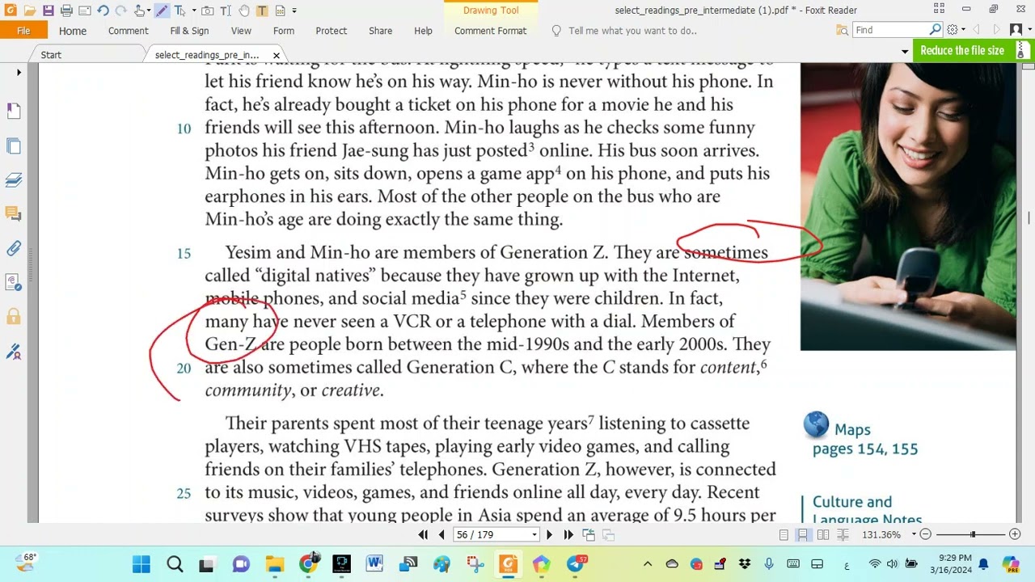Open the Pages thumbnails panel
The image size is (1035, 582).
(x=14, y=145)
